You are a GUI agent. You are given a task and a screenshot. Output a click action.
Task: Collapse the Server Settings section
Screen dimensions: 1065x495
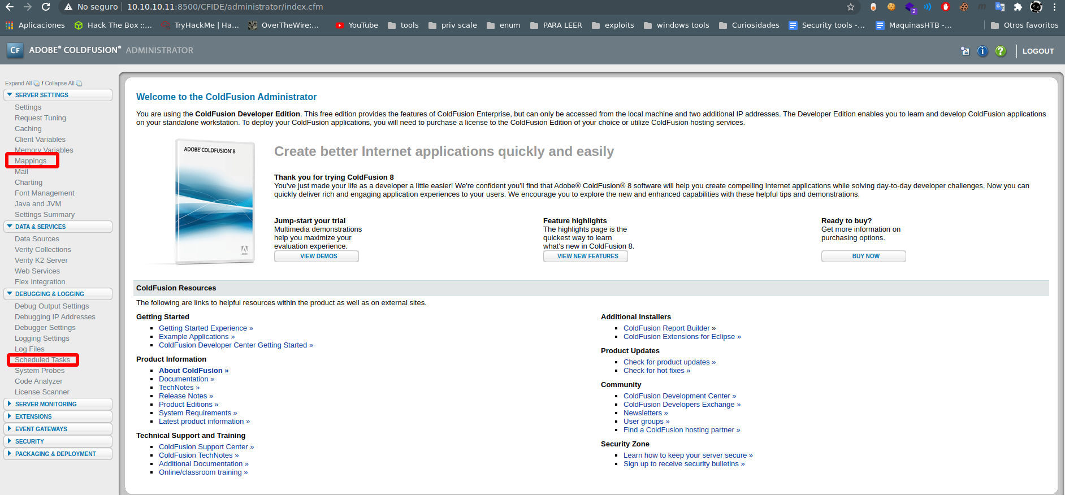[x=58, y=95]
